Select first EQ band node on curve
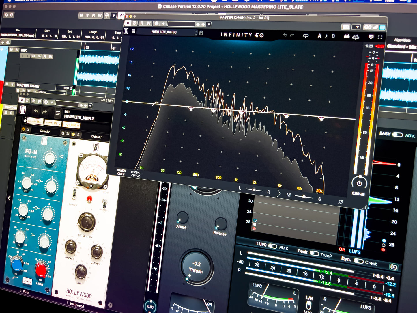 pos(190,109)
